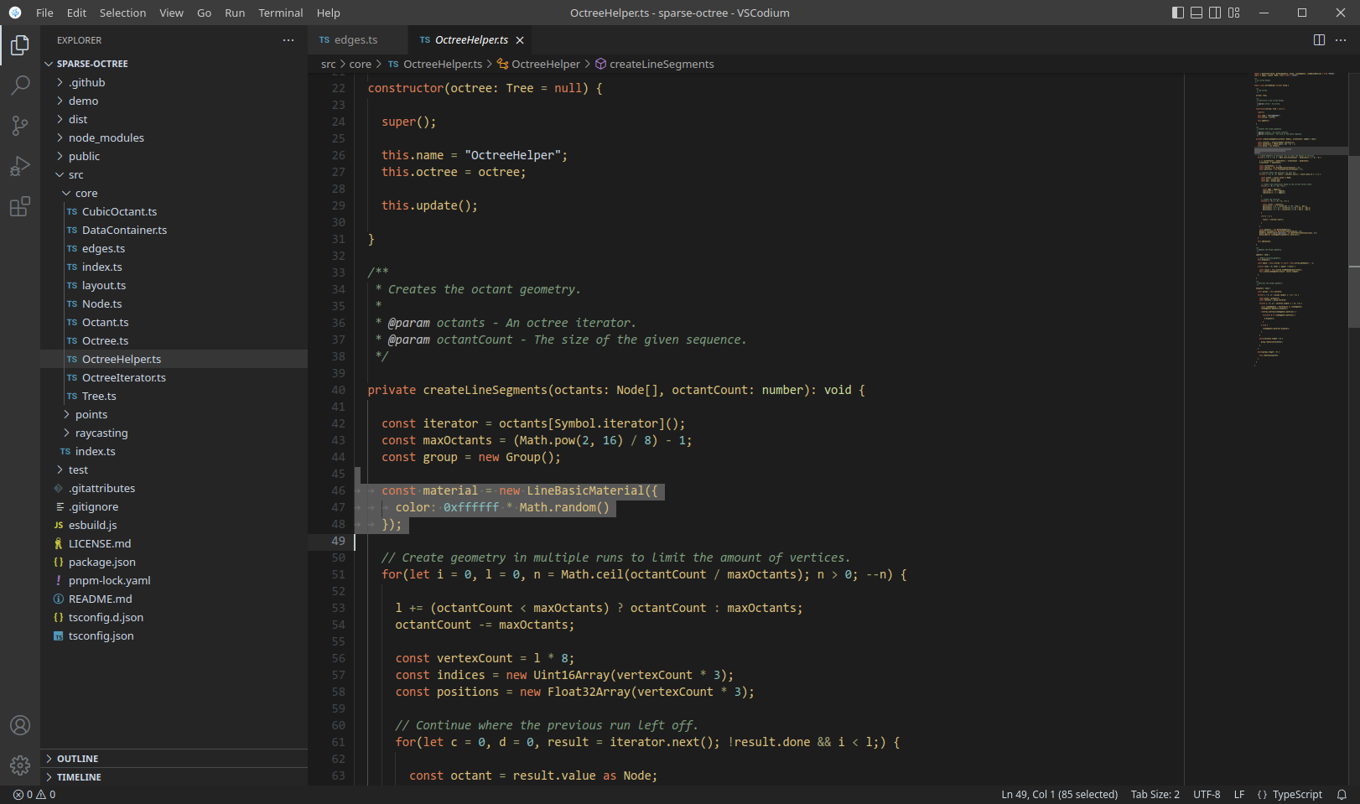Screen dimensions: 1360x804
Task: Open the Source Control view icon
Action: [20, 126]
